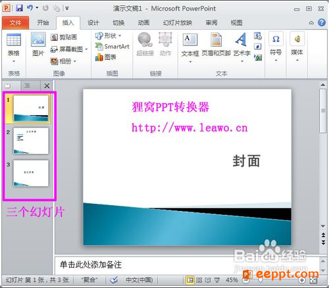
Task: Switch to the Design (设计) tab
Action: point(93,22)
